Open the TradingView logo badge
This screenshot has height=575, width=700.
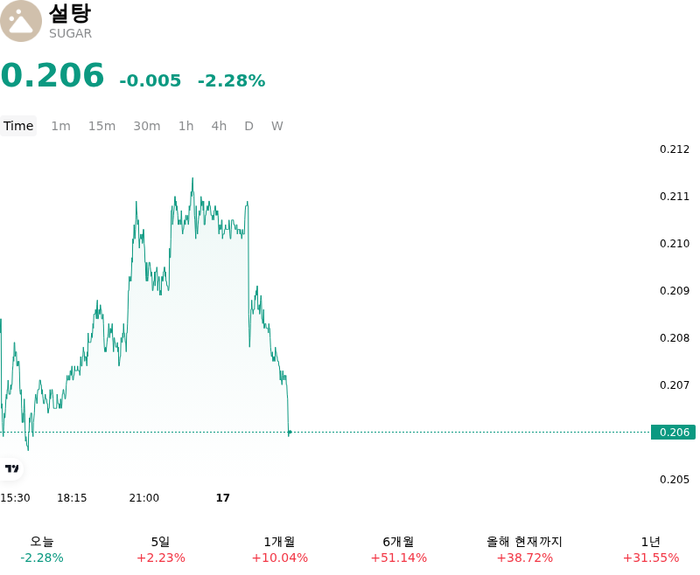pos(11,468)
